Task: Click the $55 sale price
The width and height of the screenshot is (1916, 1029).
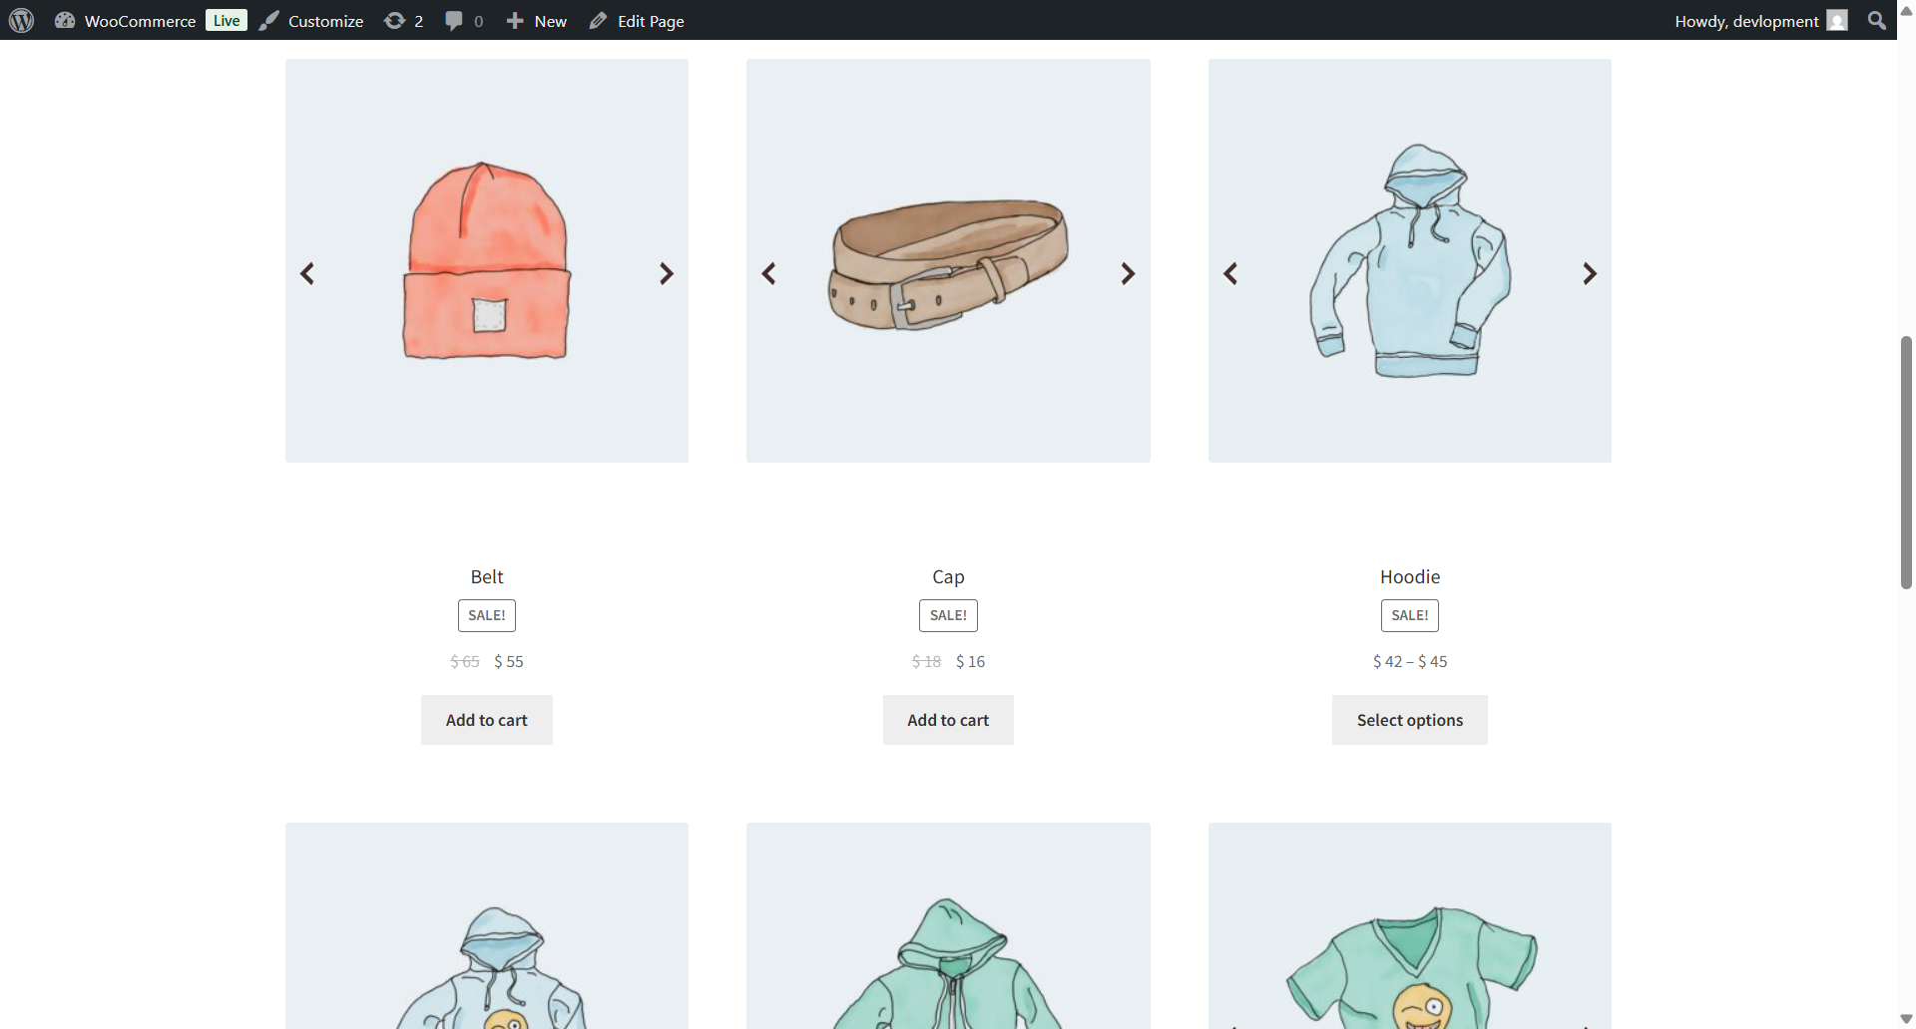Action: click(x=509, y=661)
